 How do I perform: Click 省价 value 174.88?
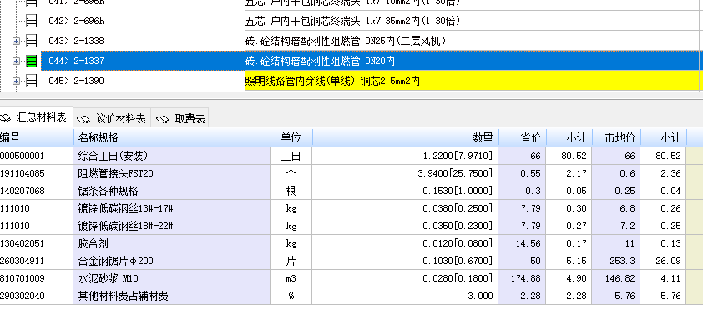pos(523,278)
